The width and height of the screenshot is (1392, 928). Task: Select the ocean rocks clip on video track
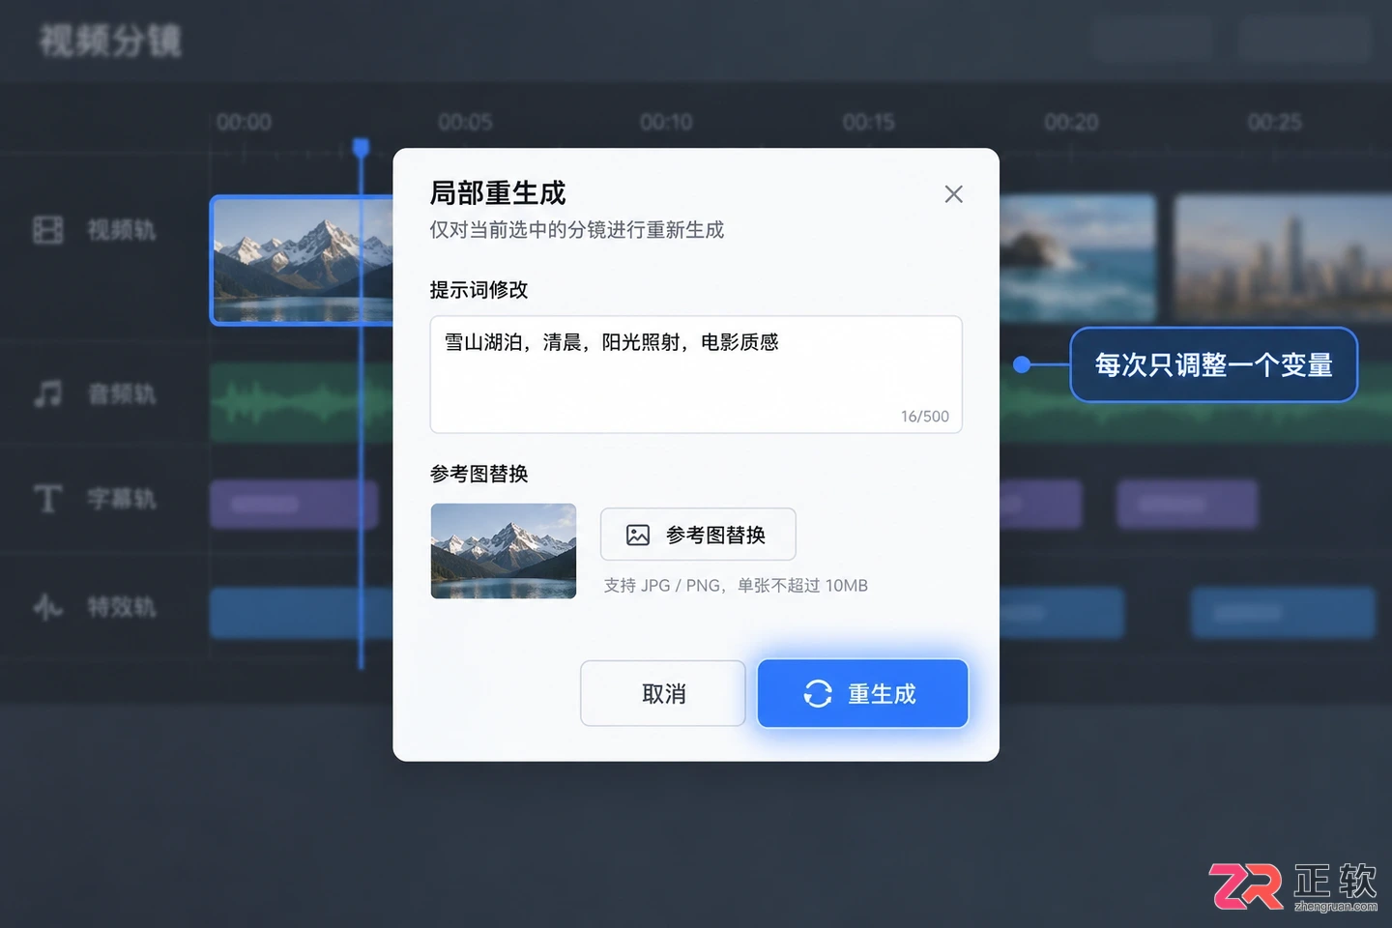[x=1078, y=258]
